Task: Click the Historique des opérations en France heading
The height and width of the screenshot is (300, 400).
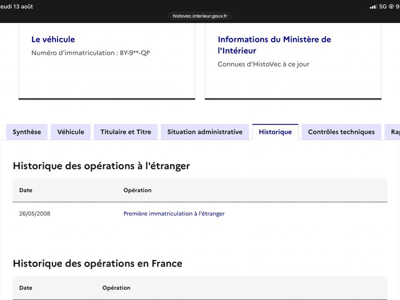Action: point(97,263)
